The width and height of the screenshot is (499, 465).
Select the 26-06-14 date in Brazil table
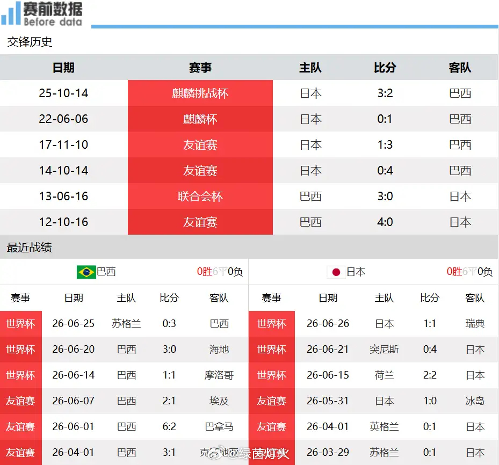(74, 375)
